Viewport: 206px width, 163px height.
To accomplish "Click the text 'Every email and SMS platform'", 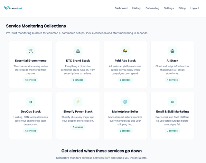I will click(x=173, y=121).
